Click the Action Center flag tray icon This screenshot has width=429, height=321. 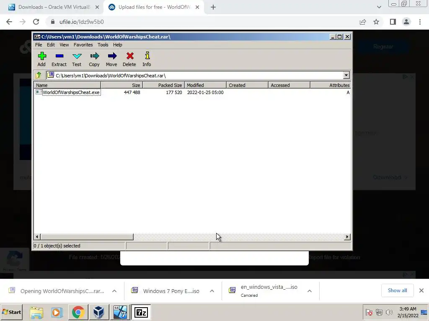coord(369,312)
